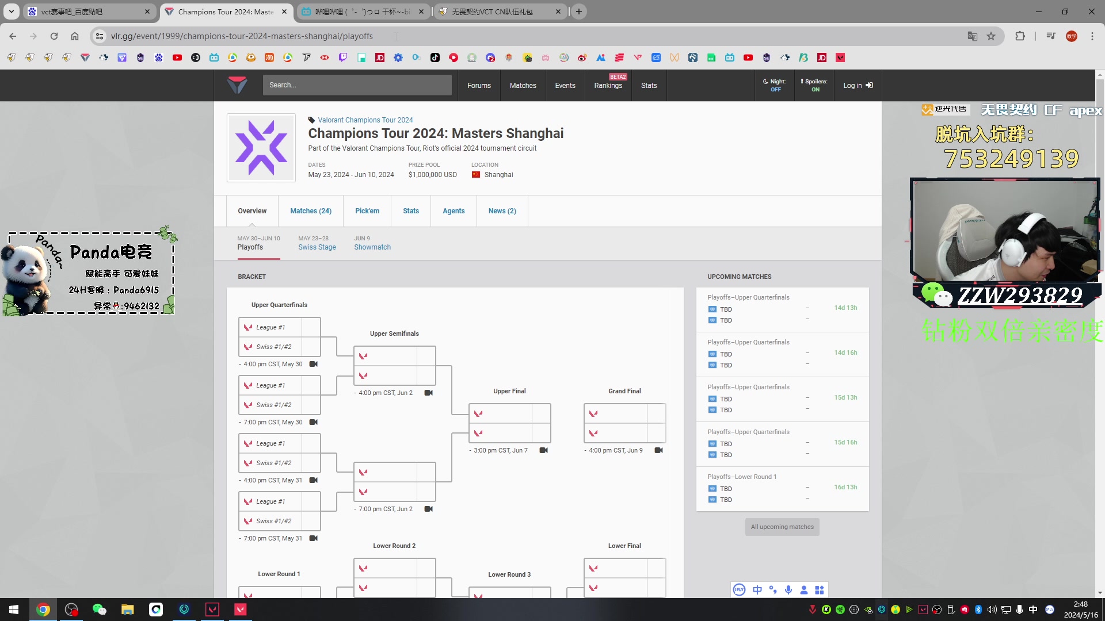Open Valorant Champions Tour 2024 link
Viewport: 1105px width, 621px height.
pyautogui.click(x=365, y=120)
